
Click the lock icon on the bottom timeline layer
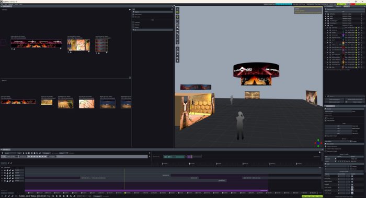pyautogui.click(x=13, y=181)
